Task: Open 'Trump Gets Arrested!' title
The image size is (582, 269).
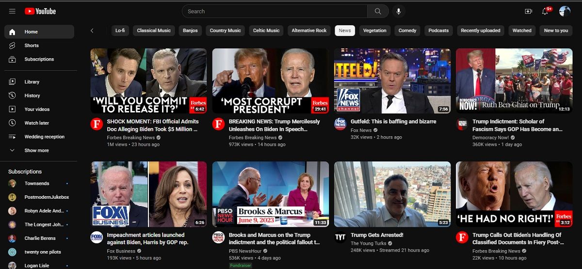Action: pos(377,235)
